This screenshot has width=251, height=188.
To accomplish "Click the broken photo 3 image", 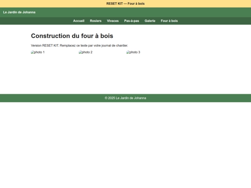I will pos(133,52).
